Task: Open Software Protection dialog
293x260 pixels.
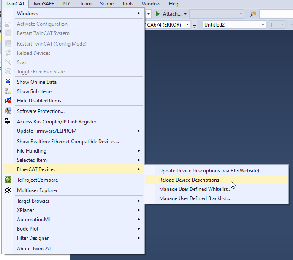Action: (73, 111)
